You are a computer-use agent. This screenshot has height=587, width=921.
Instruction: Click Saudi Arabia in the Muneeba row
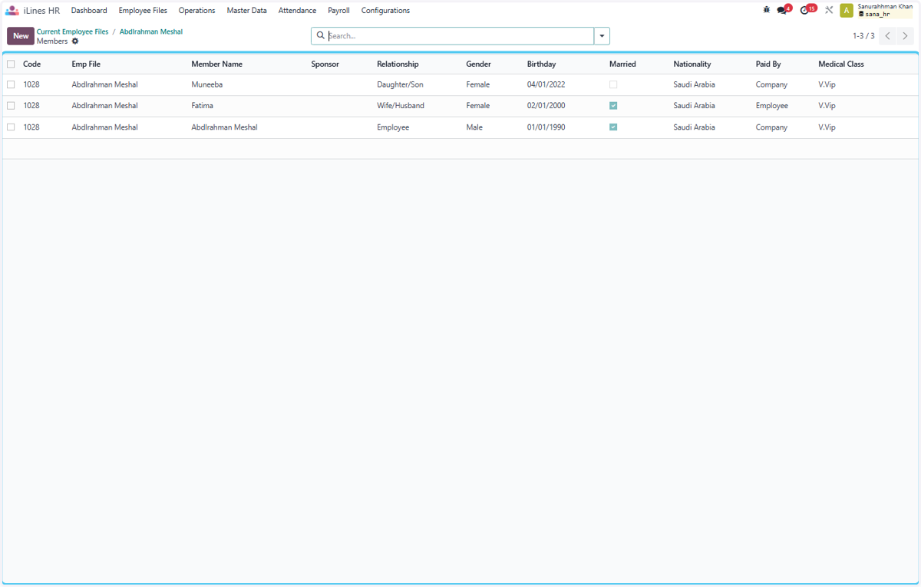click(694, 84)
